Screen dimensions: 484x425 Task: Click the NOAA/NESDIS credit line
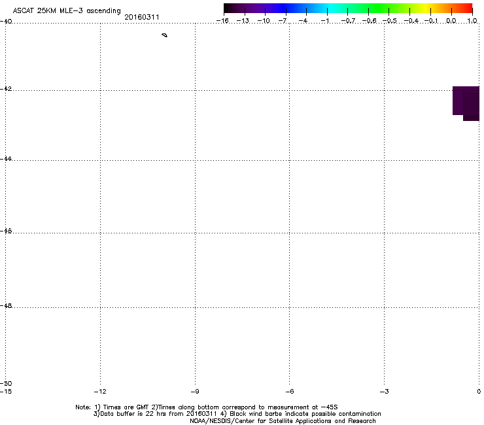click(x=283, y=421)
